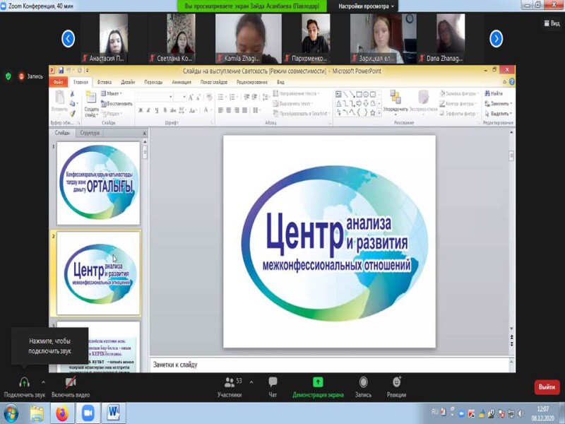
Task: Open the Настройки просмотра view options dropdown
Action: click(x=366, y=6)
